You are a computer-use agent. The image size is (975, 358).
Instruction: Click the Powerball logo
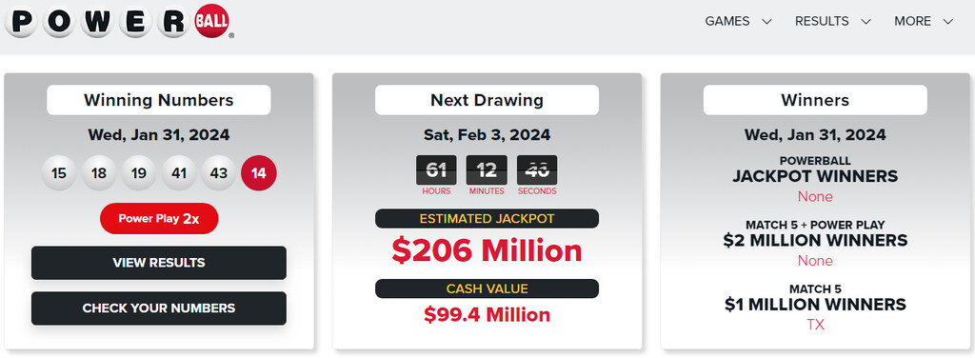(119, 23)
